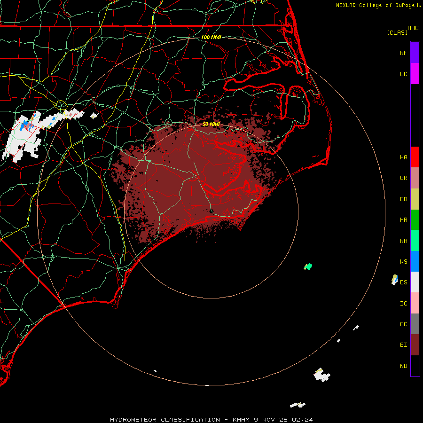Image resolution: width=423 pixels, height=423 pixels.
Task: Click the HR green legend color block
Action: tap(415, 220)
